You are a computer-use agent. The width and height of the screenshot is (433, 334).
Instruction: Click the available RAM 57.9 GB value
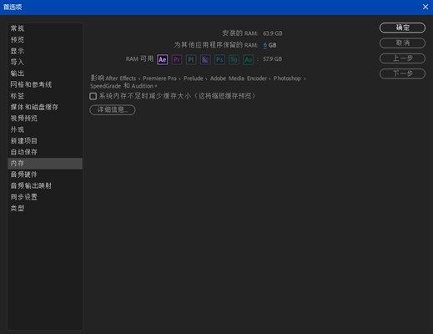[273, 59]
